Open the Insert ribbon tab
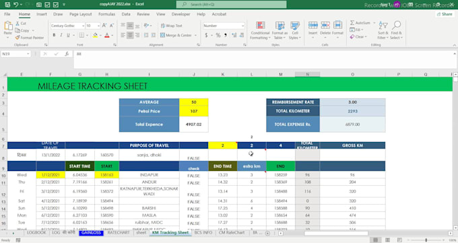This screenshot has width=458, height=243. pyautogui.click(x=42, y=14)
